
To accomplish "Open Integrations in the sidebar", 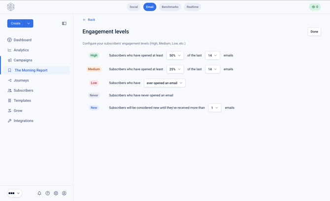I will pyautogui.click(x=23, y=121).
